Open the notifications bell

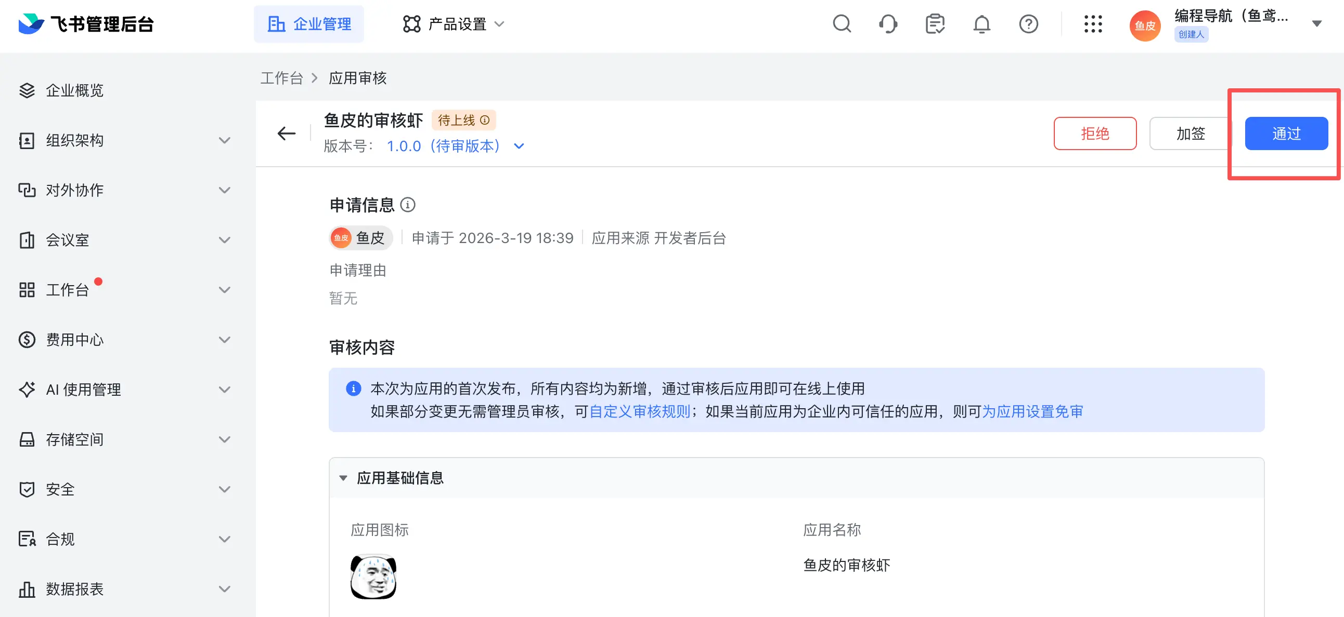click(981, 24)
